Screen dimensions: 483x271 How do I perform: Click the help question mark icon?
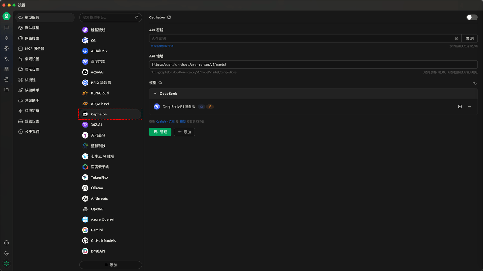tap(6, 243)
